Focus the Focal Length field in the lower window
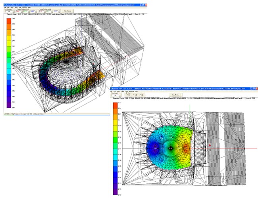This screenshot has width=258, height=198. pos(116,95)
